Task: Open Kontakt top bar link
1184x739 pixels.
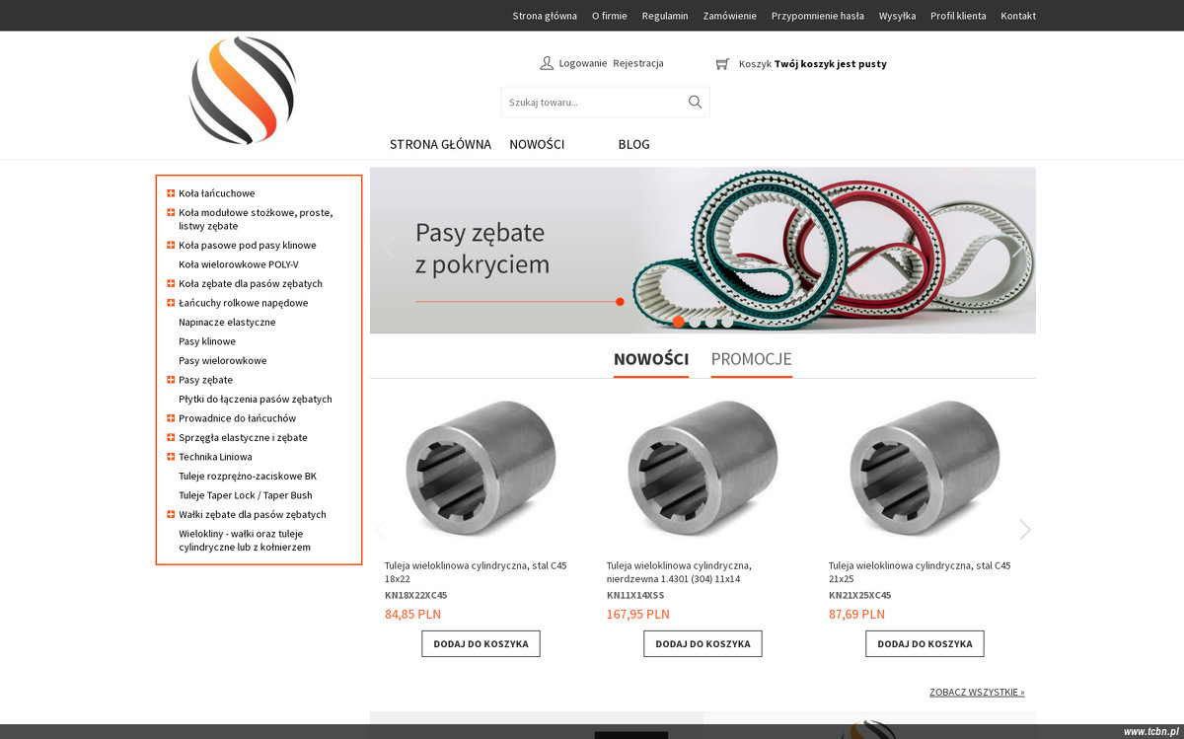Action: pos(1018,16)
